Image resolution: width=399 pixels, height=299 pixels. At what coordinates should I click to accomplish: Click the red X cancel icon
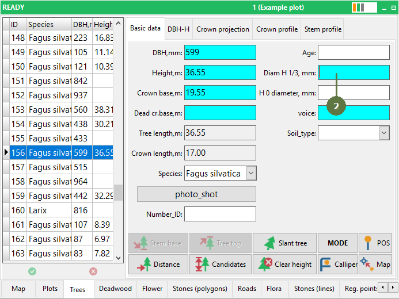point(93,271)
